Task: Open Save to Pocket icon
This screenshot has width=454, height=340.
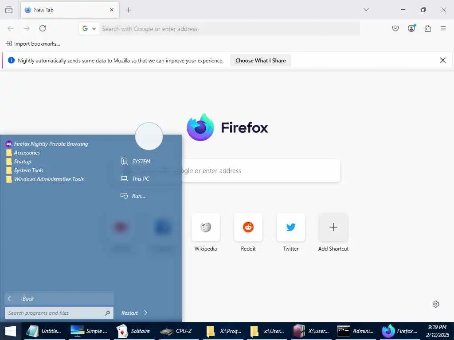Action: [x=395, y=28]
